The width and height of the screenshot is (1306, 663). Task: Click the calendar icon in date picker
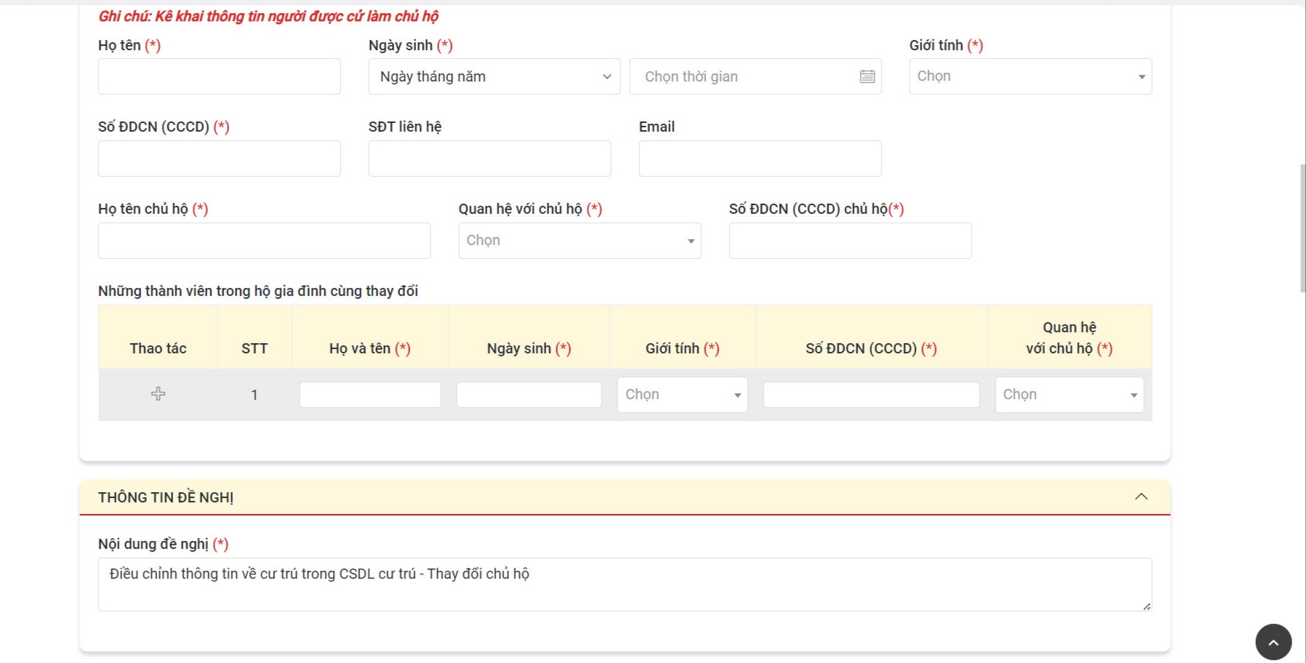(x=867, y=76)
